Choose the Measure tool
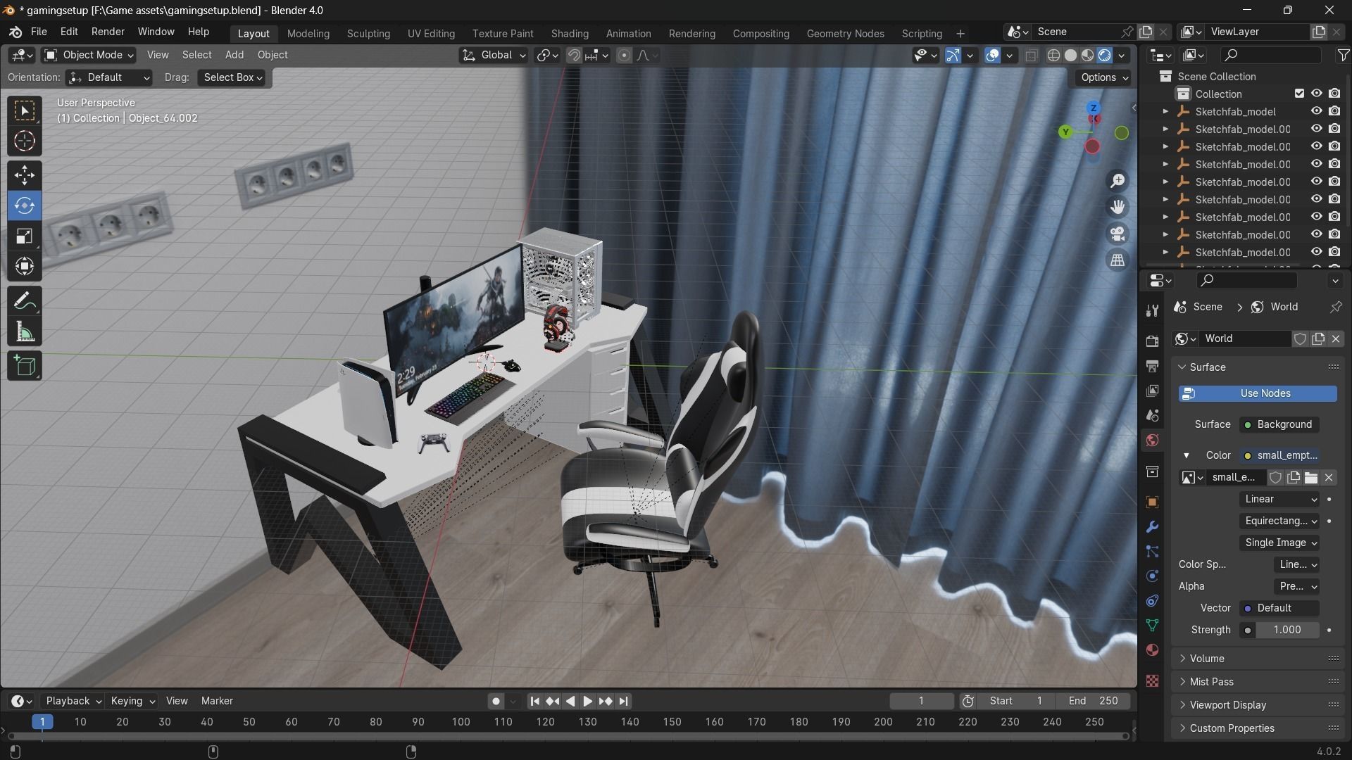 click(x=25, y=331)
